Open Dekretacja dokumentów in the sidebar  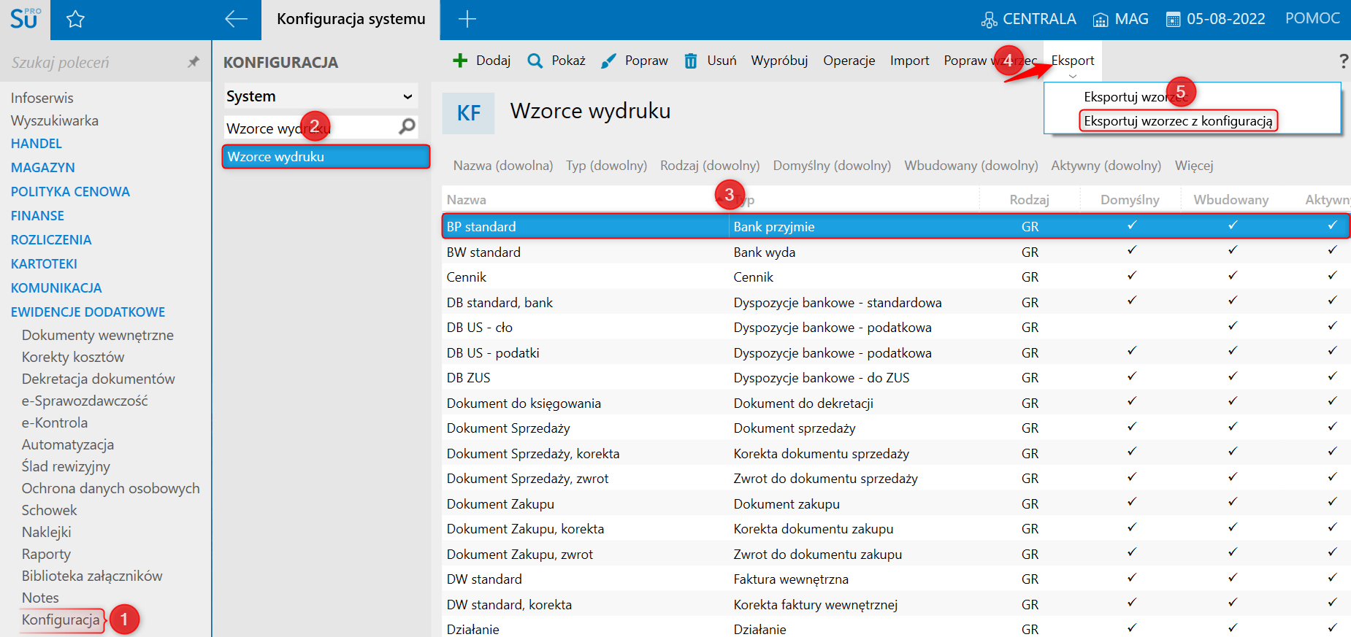pyautogui.click(x=99, y=379)
